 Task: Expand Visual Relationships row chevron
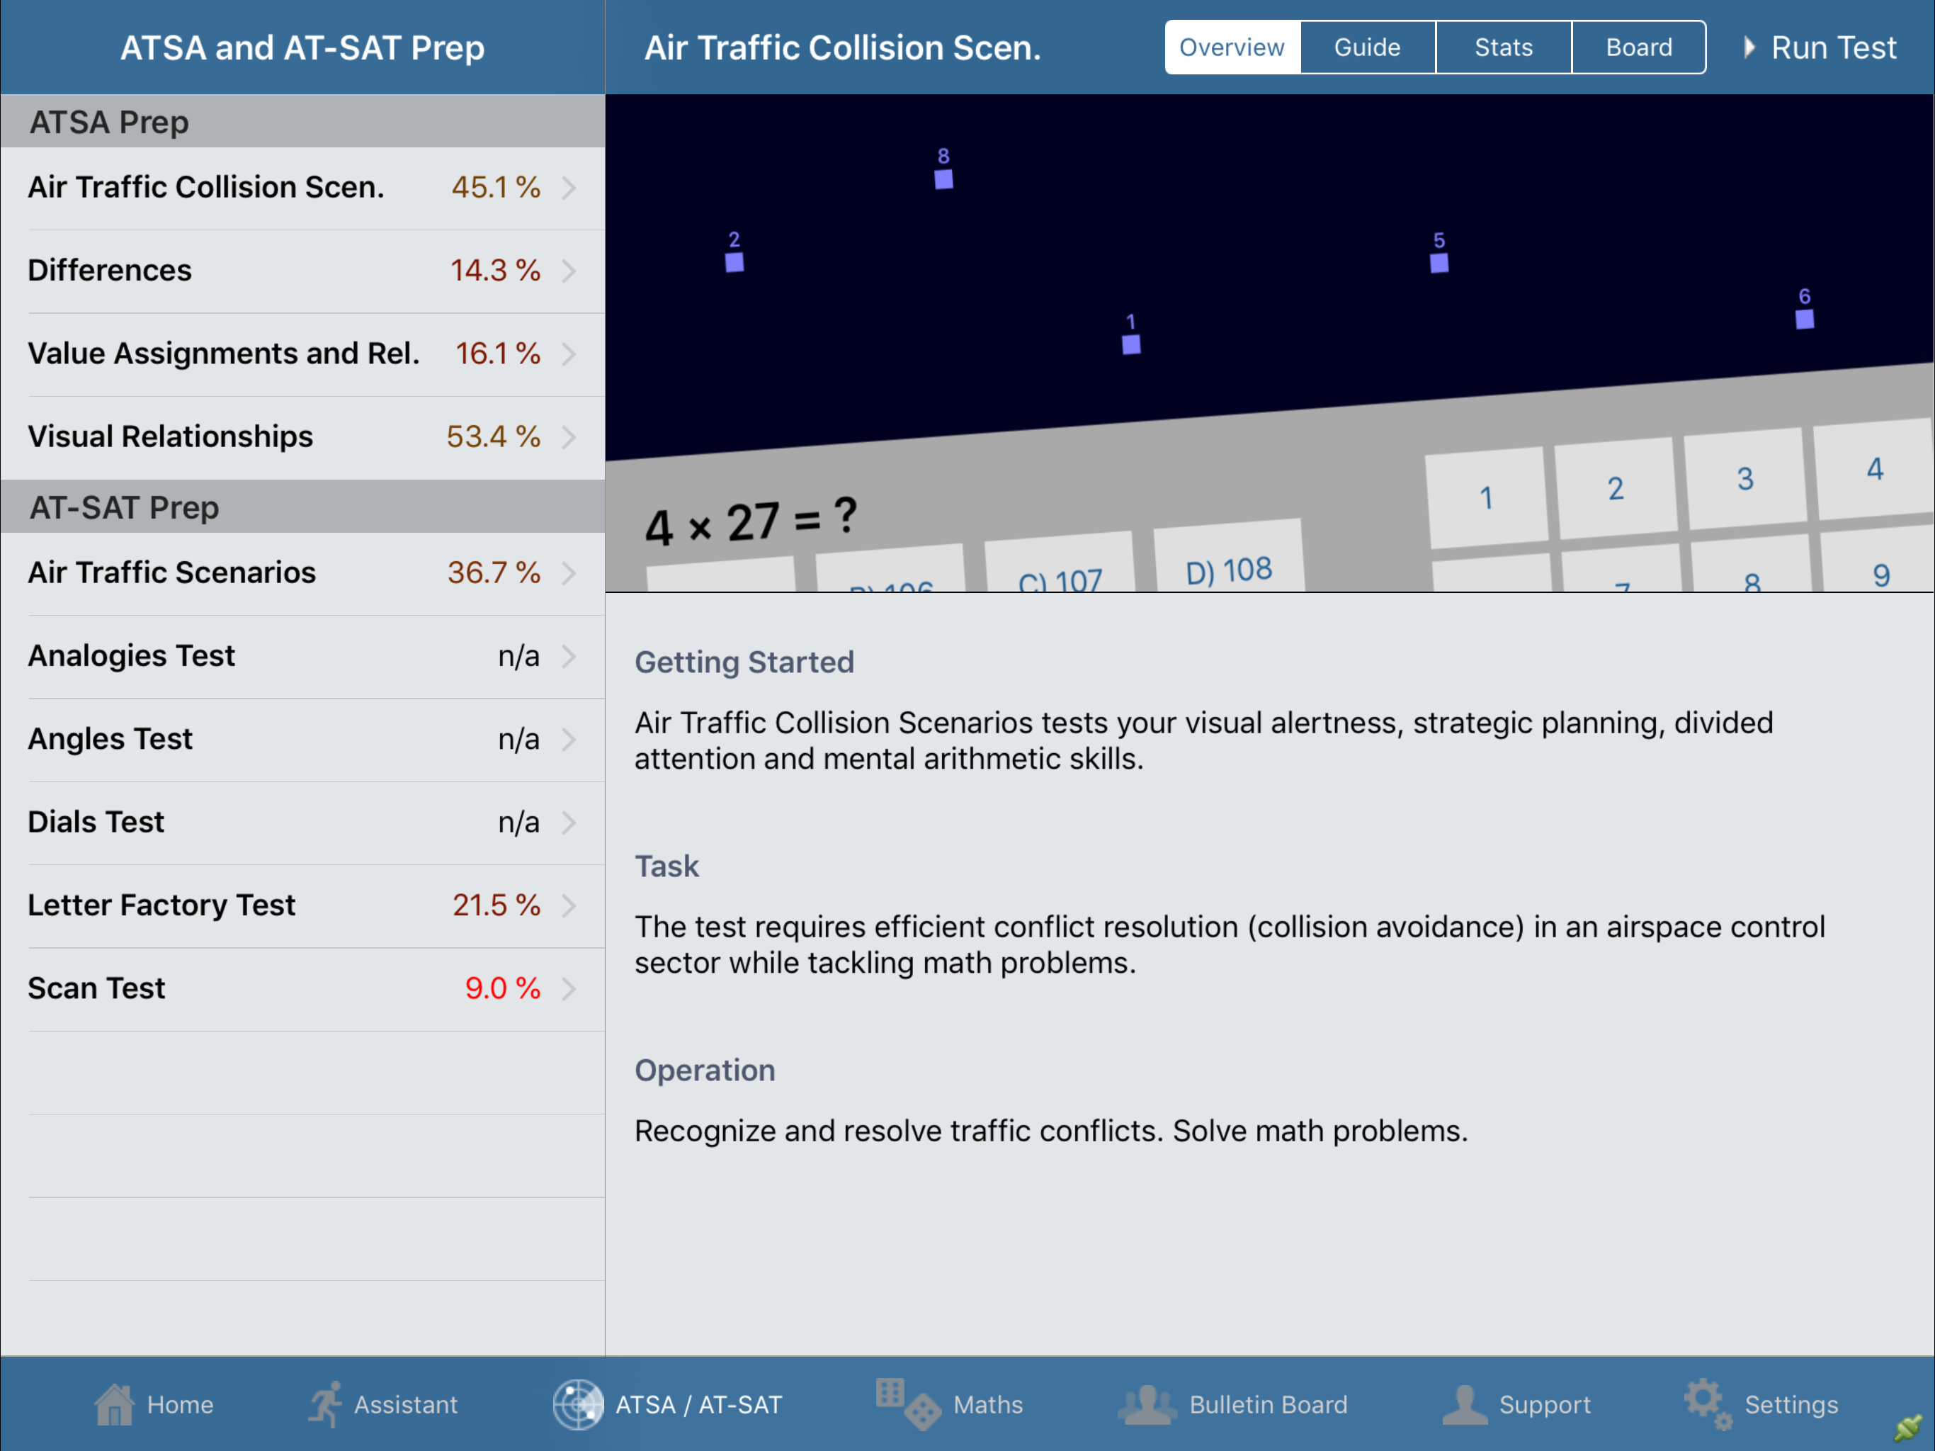pyautogui.click(x=569, y=436)
